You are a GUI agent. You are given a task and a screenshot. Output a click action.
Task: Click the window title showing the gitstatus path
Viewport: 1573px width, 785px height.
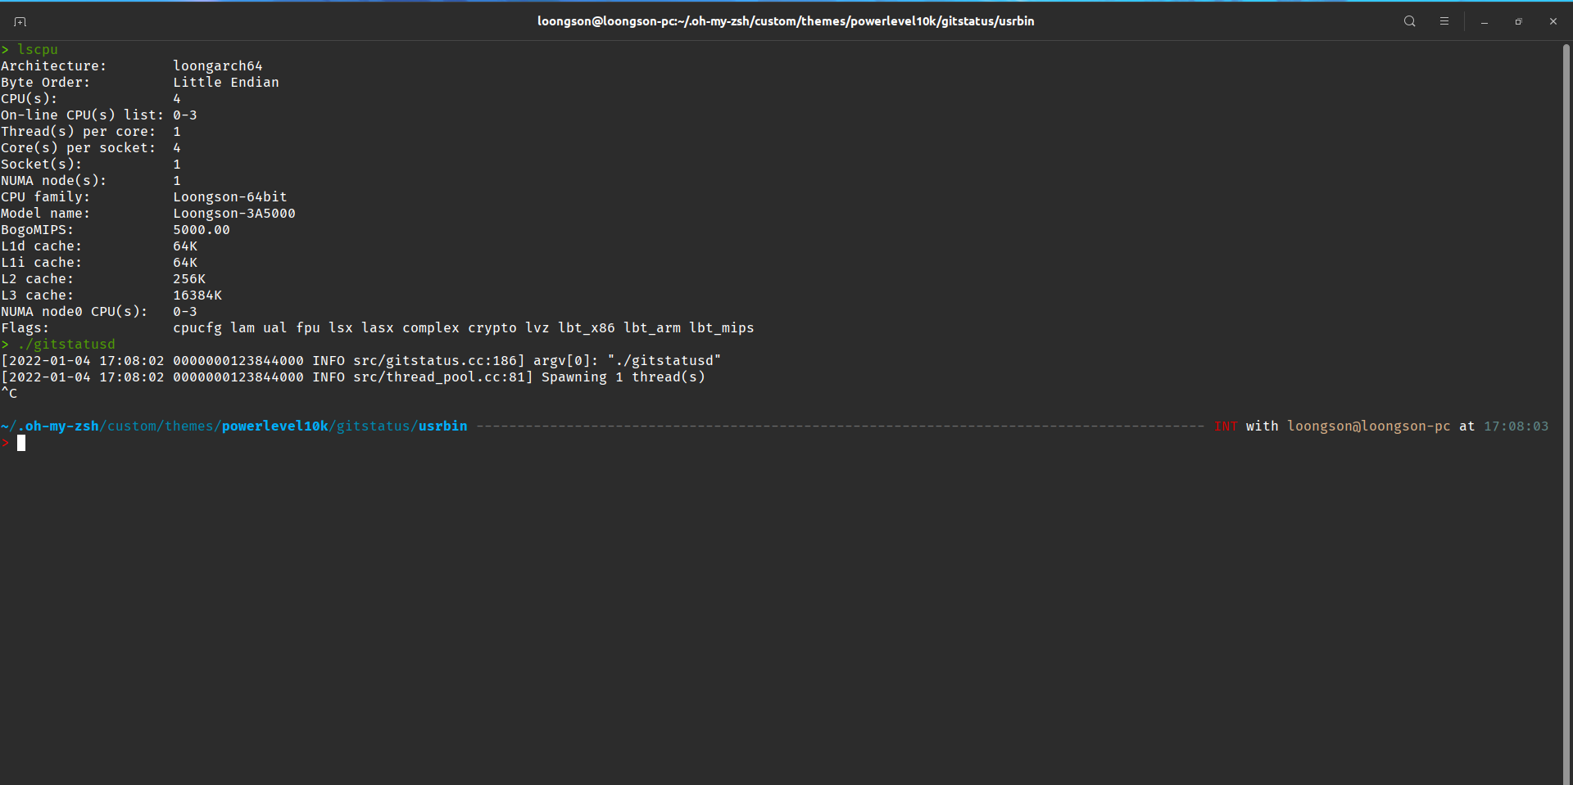(x=786, y=21)
